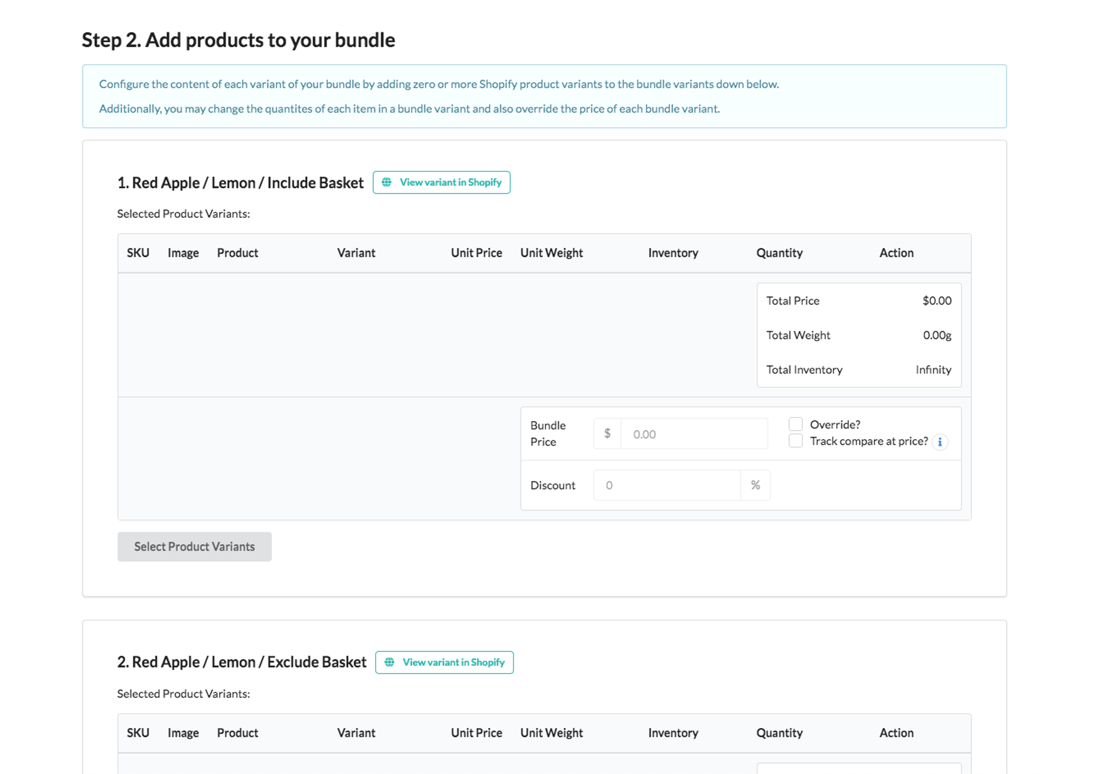Image resolution: width=1097 pixels, height=774 pixels.
Task: Click the percent suffix of Discount field
Action: click(x=755, y=485)
